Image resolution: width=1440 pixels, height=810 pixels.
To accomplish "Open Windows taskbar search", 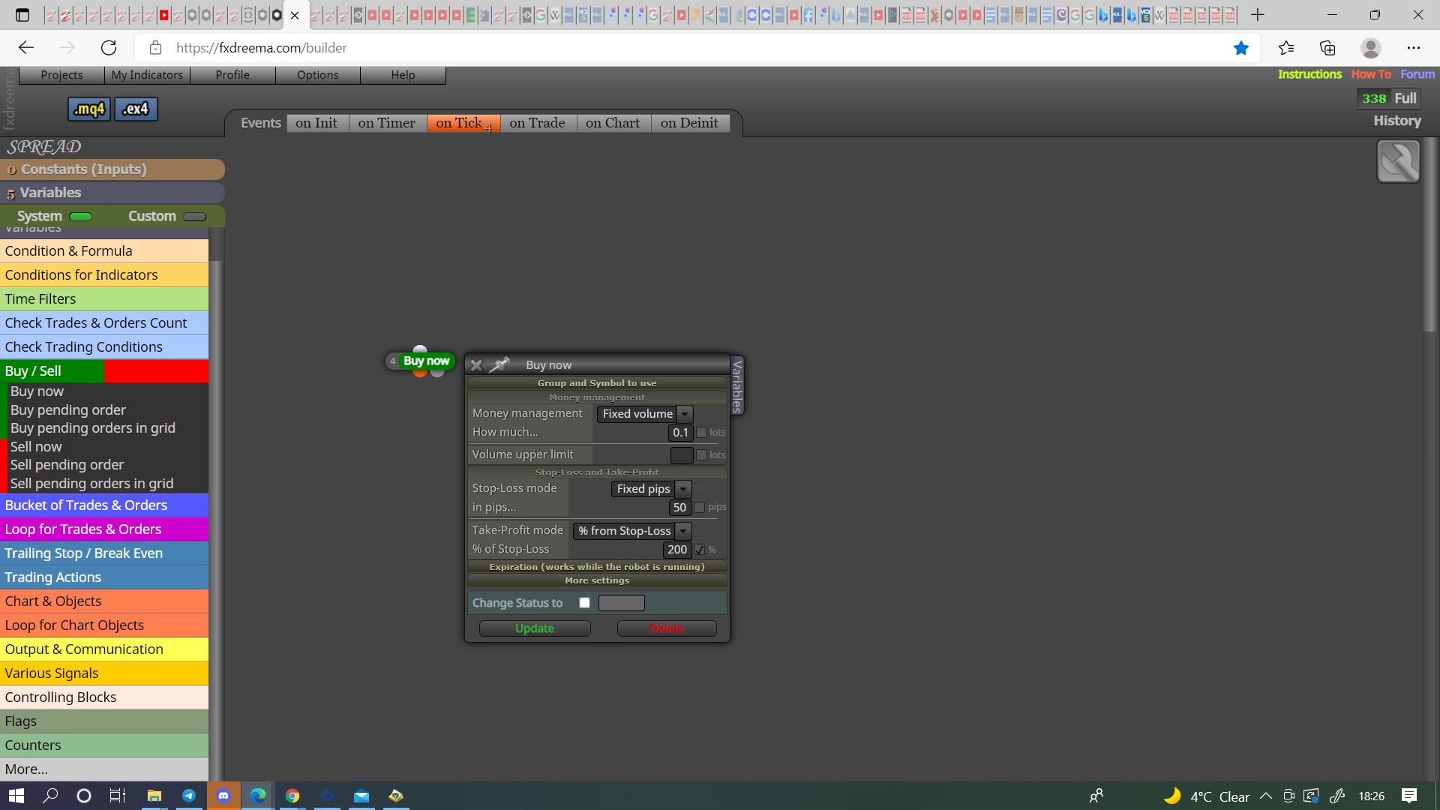I will (50, 796).
